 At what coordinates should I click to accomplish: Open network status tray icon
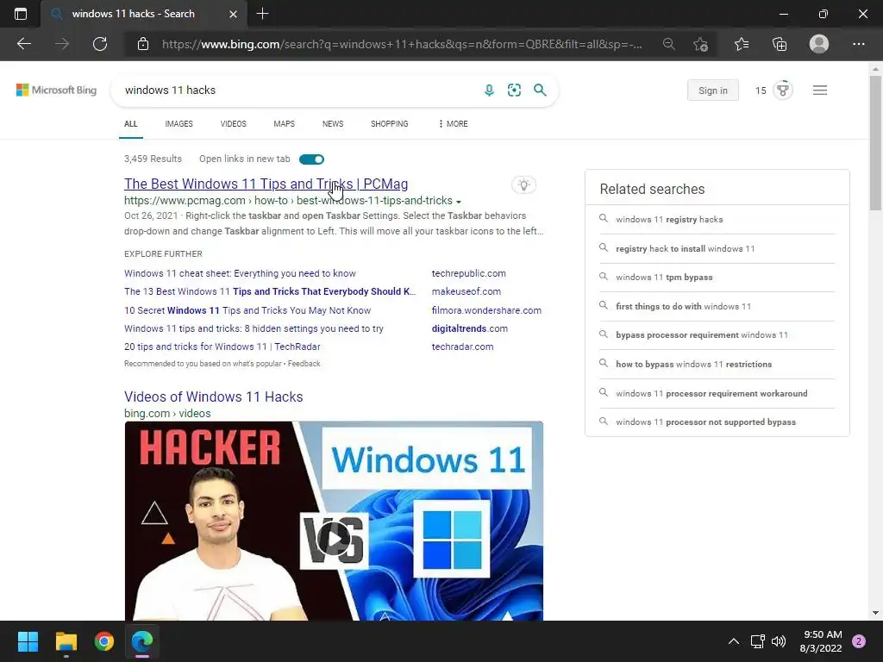[757, 641]
